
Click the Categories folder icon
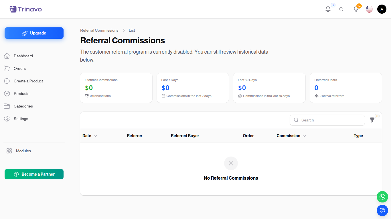click(x=7, y=106)
